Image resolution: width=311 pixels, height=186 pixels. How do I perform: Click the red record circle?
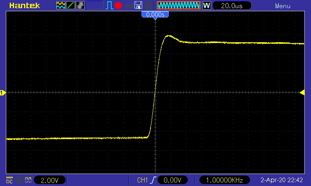pyautogui.click(x=118, y=5)
